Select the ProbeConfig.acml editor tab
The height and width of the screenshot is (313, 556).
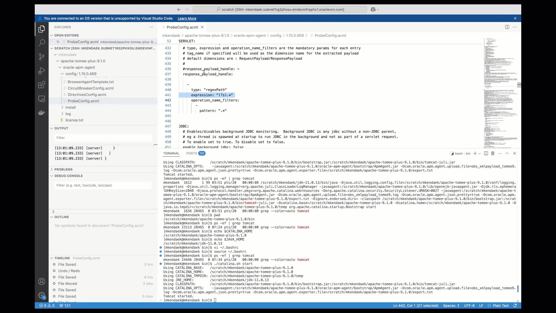click(182, 27)
